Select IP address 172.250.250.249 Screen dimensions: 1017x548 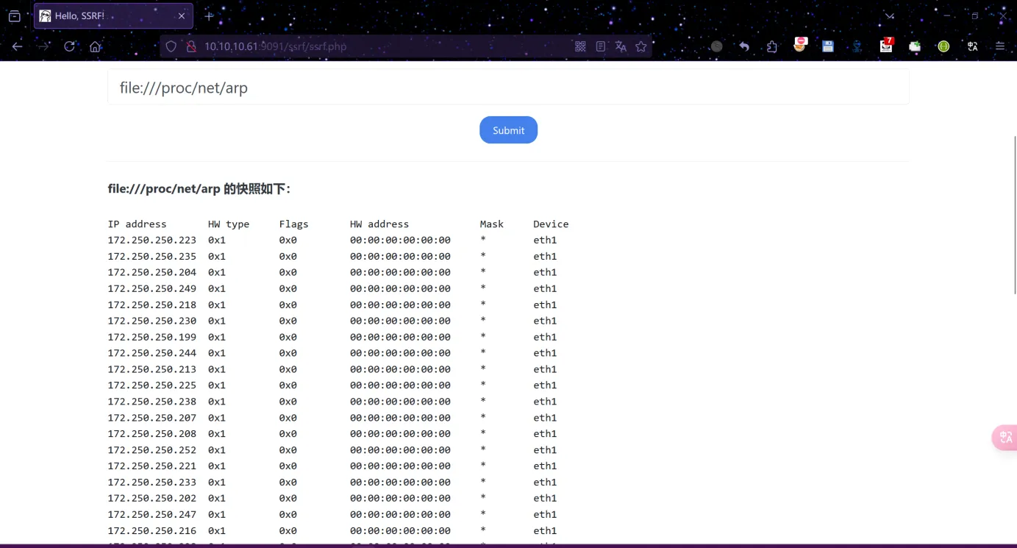pos(152,288)
